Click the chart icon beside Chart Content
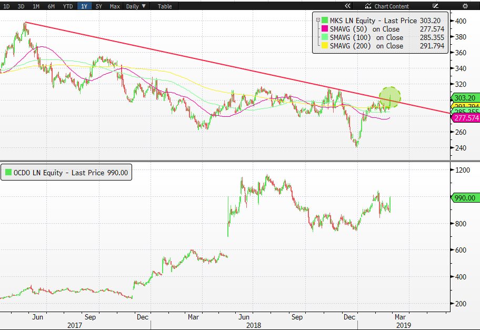Viewport: 480px width, 330px height. pyautogui.click(x=368, y=6)
